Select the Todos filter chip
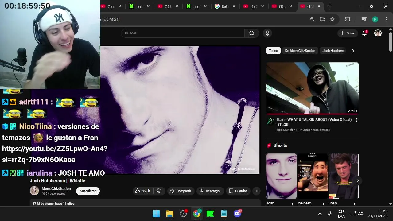This screenshot has width=393, height=221. (273, 51)
